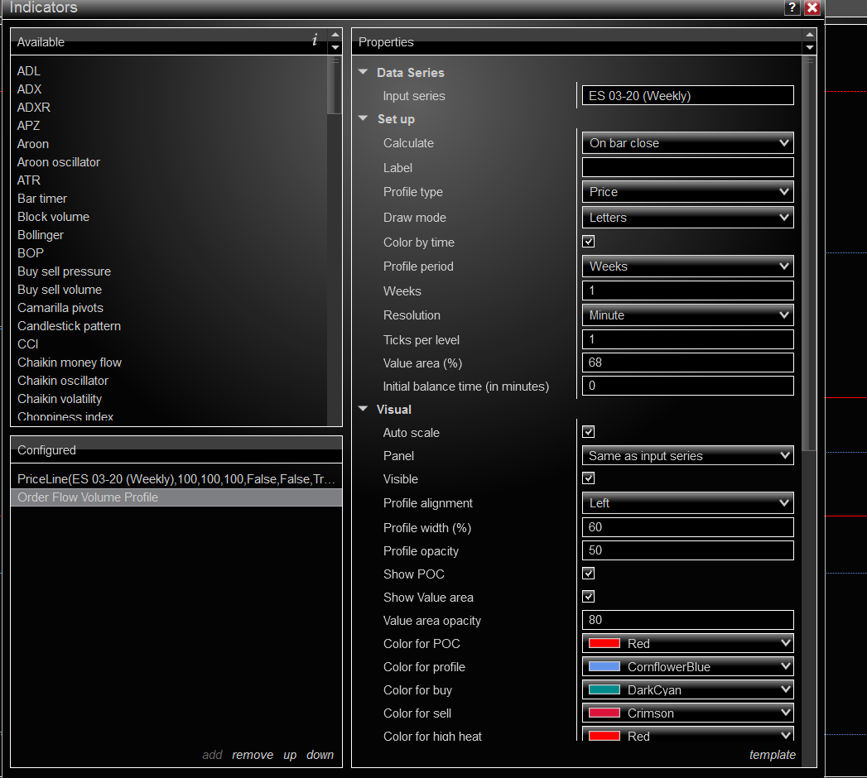
Task: Open the Available panel info icon
Action: (x=315, y=40)
